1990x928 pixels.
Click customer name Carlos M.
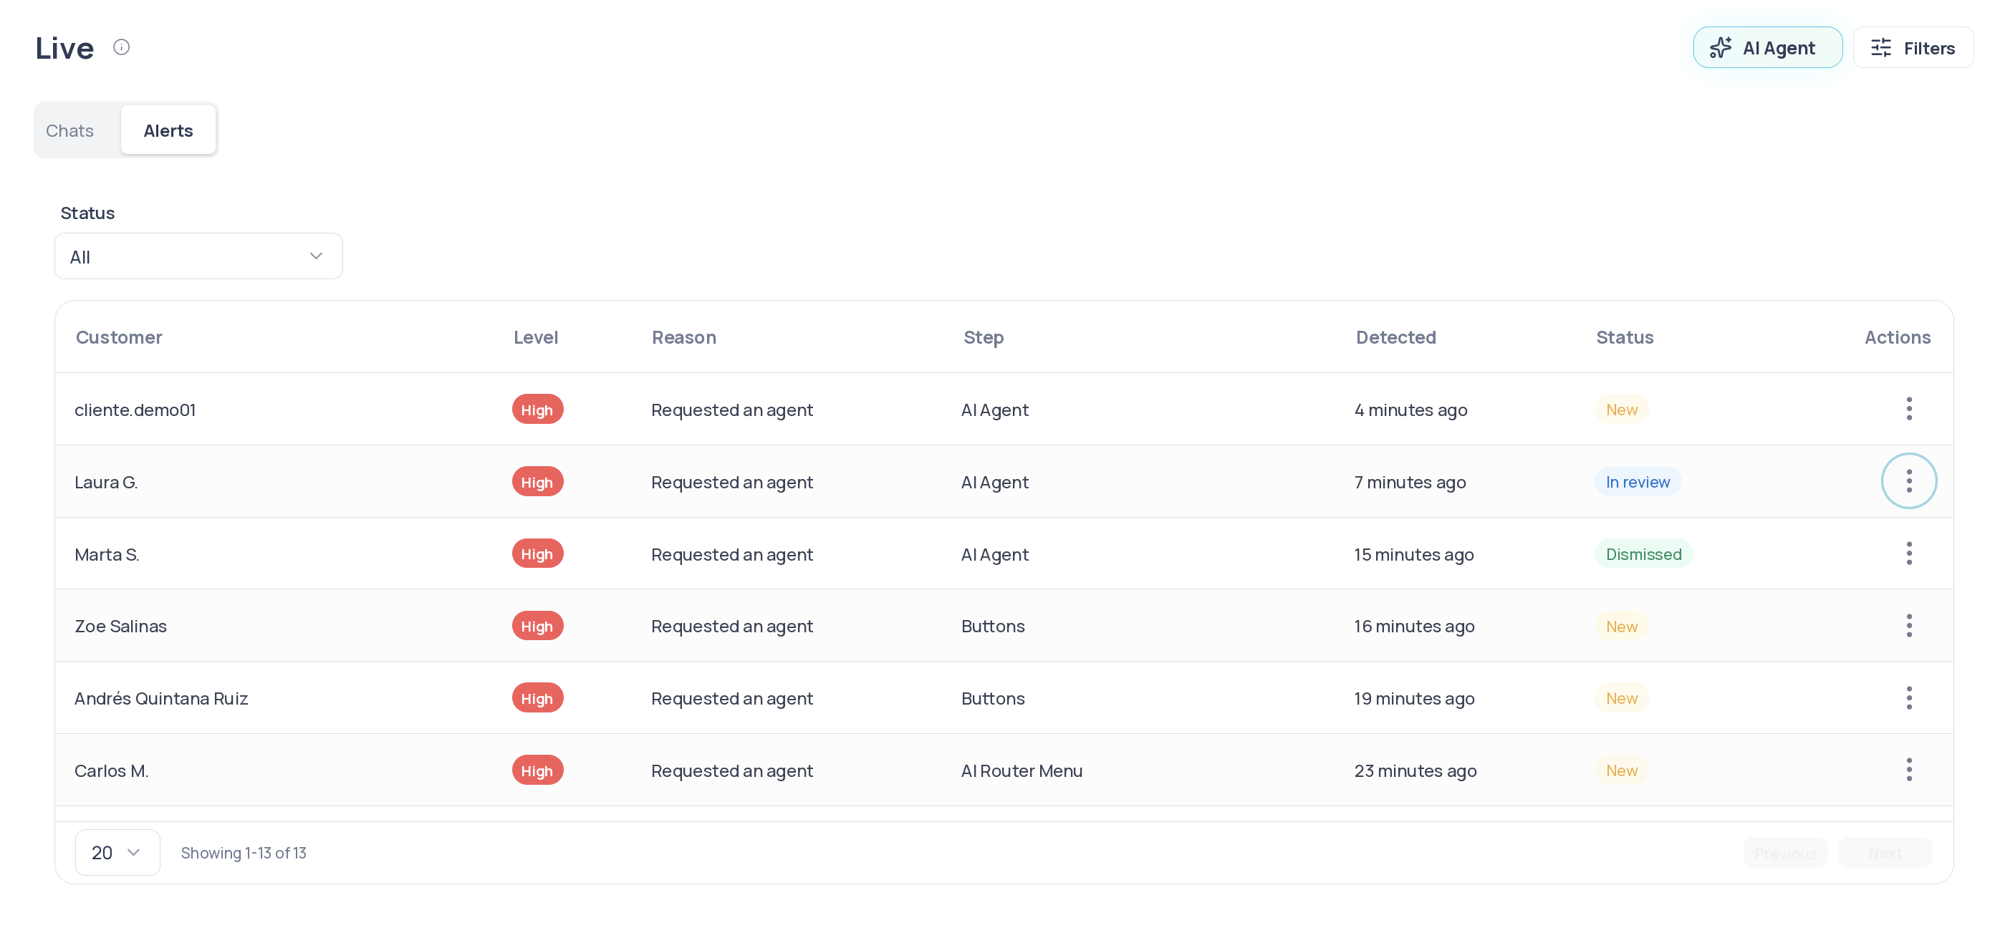click(111, 770)
